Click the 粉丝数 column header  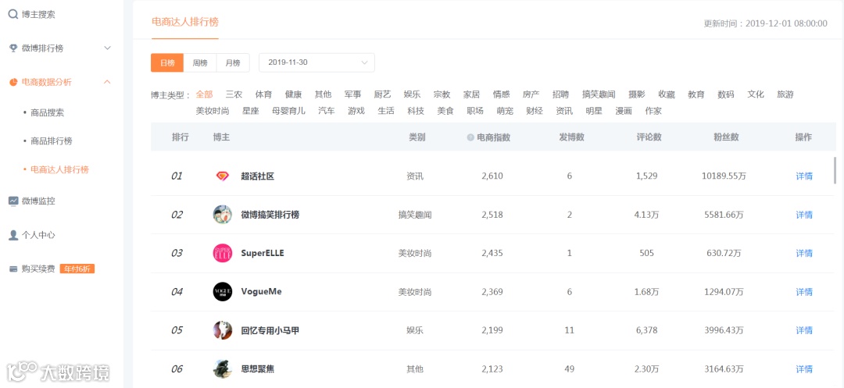[x=726, y=137]
